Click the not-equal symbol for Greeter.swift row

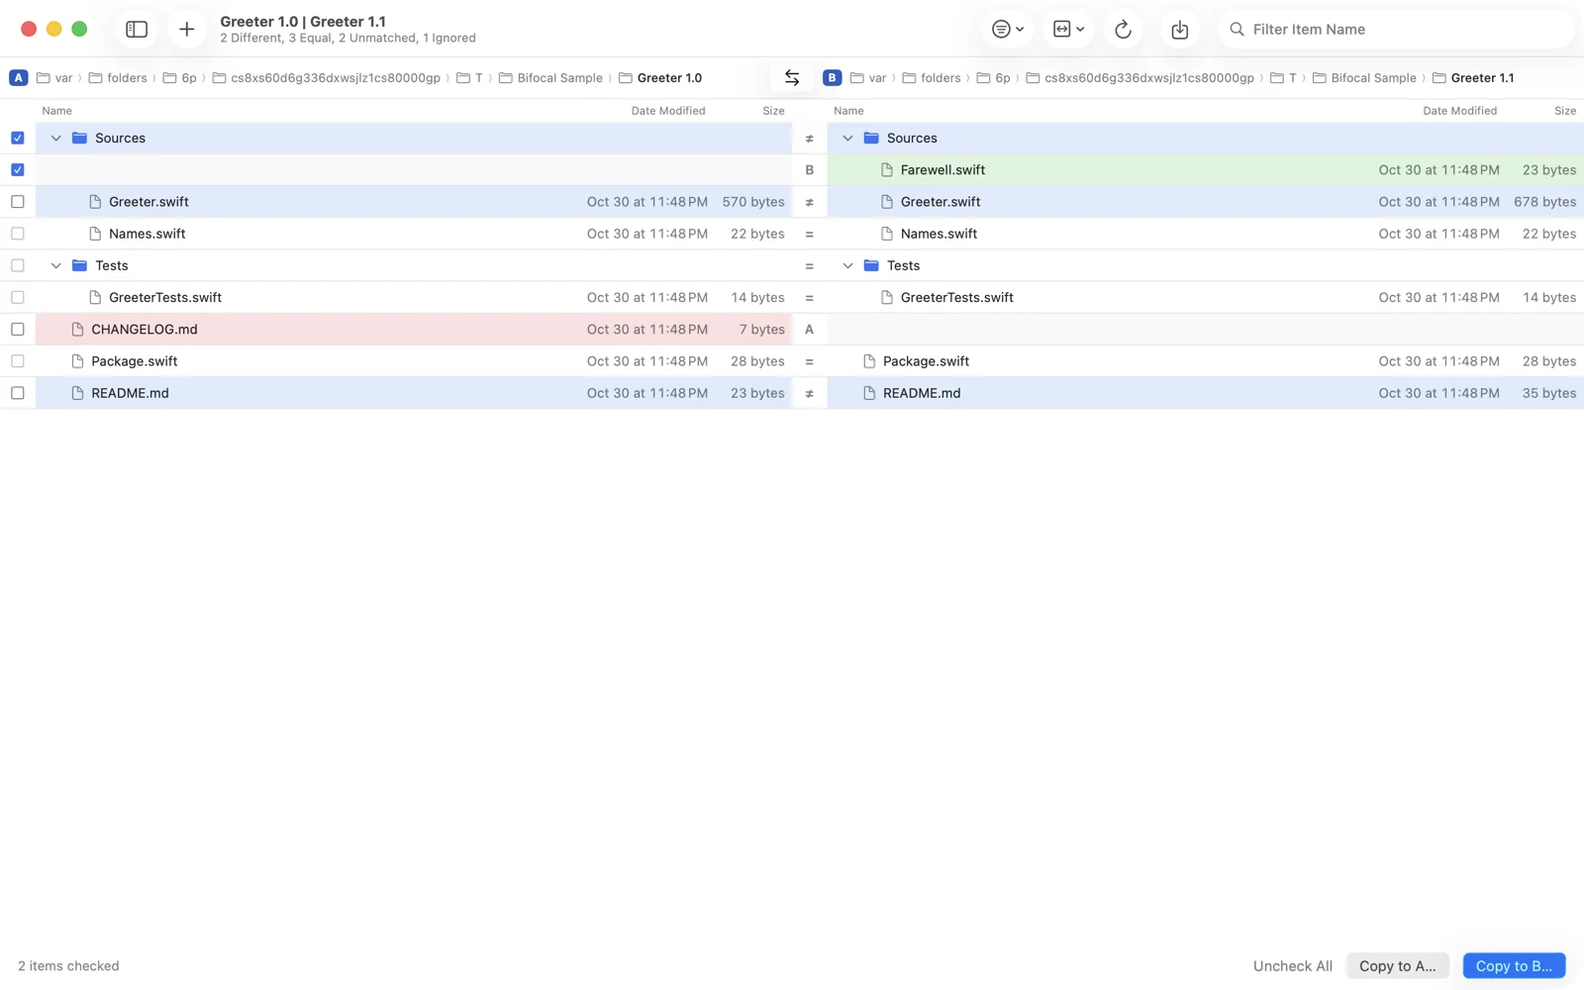pos(809,202)
